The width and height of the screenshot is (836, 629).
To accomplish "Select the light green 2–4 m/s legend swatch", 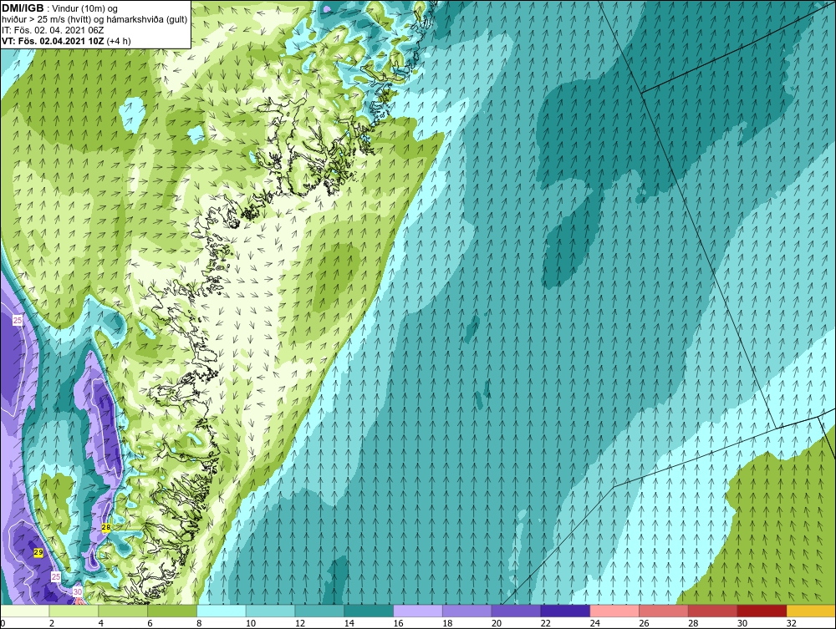I will (x=74, y=611).
